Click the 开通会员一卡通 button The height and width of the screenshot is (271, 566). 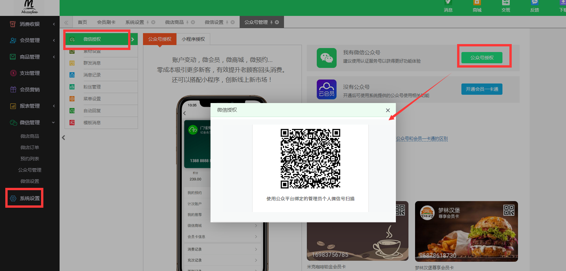[482, 89]
